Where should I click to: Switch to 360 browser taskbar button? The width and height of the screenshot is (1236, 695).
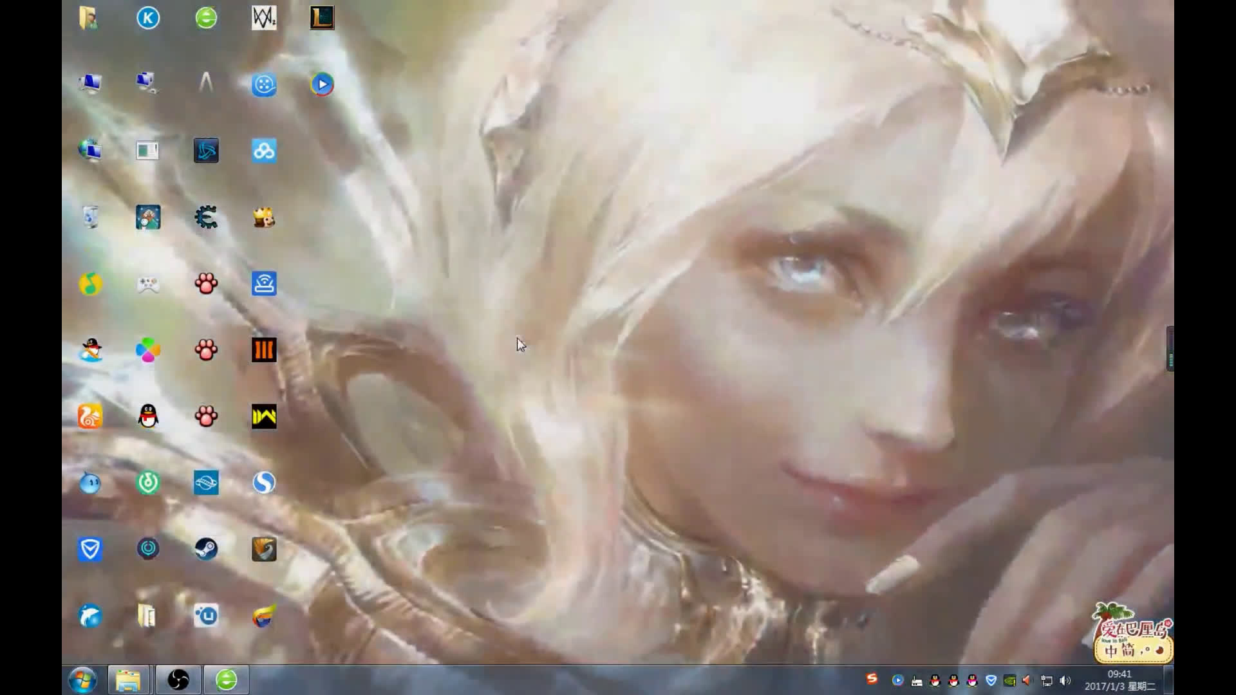point(227,680)
